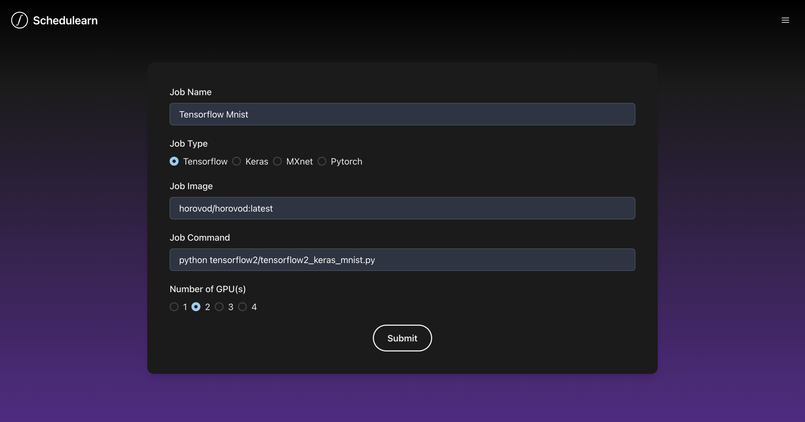Click the Job Type label

point(188,144)
